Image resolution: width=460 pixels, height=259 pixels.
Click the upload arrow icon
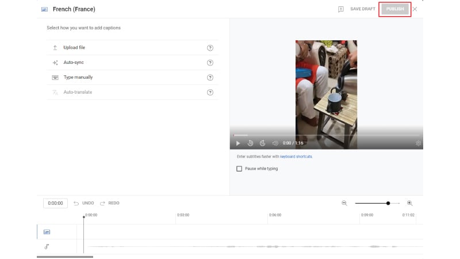[x=55, y=48]
